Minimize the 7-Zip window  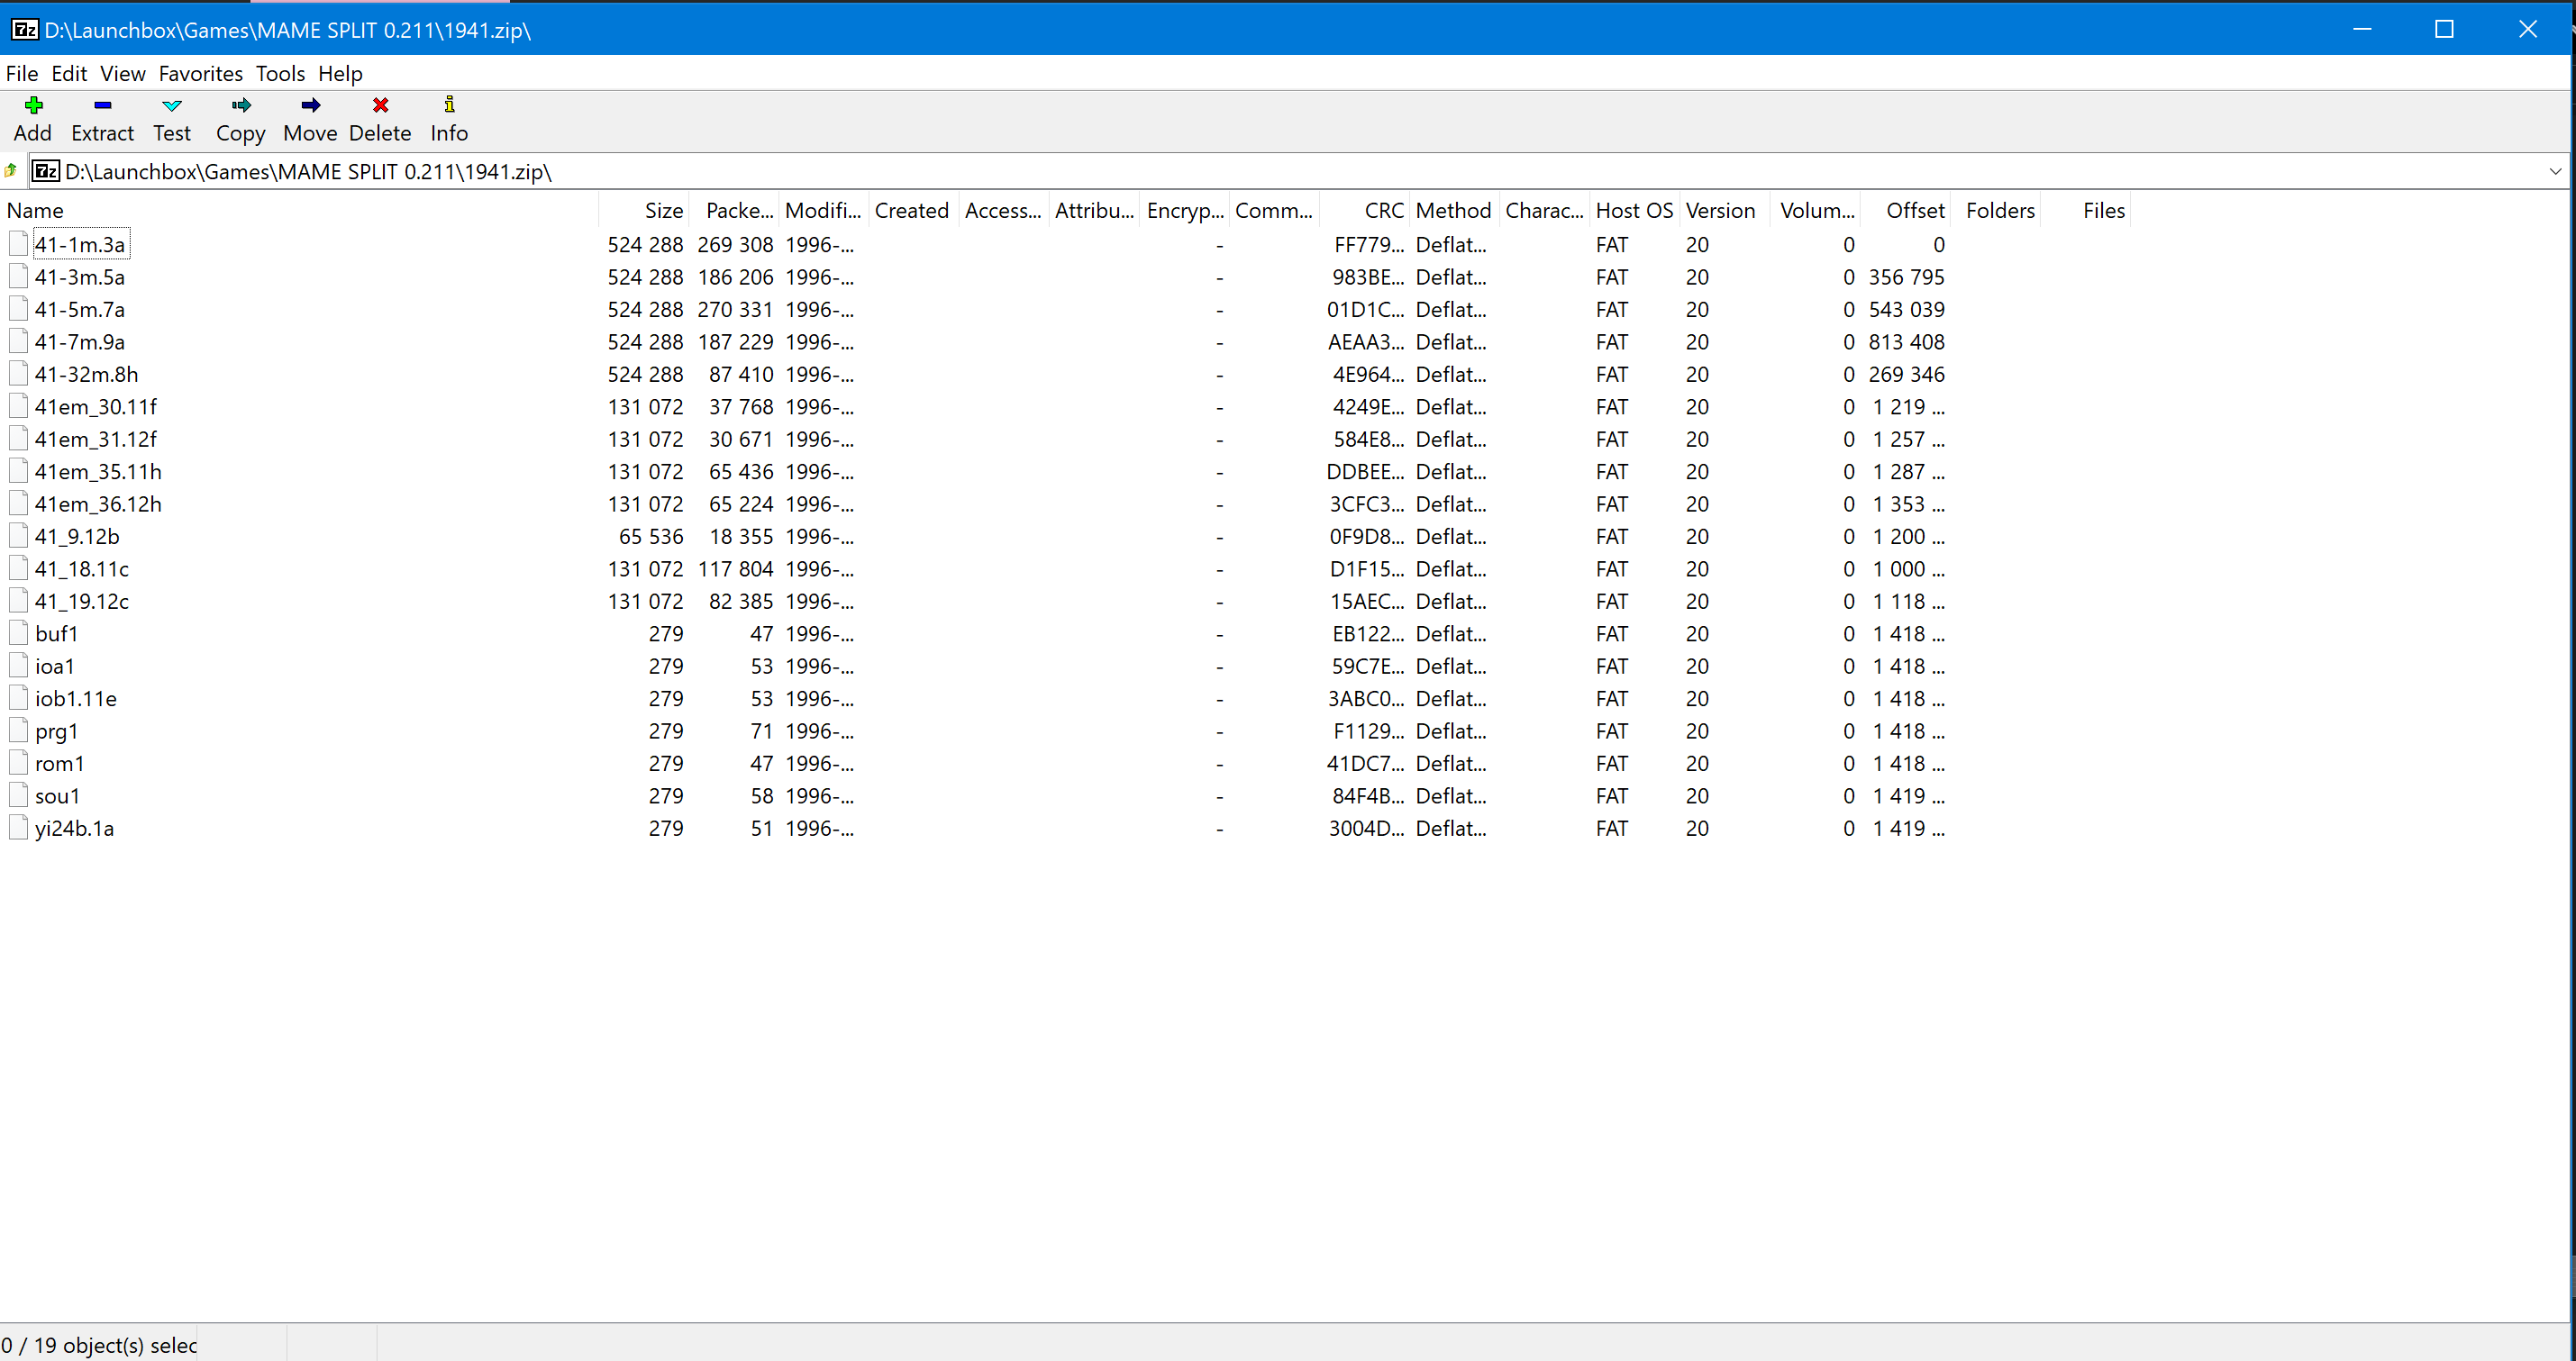pyautogui.click(x=2362, y=29)
